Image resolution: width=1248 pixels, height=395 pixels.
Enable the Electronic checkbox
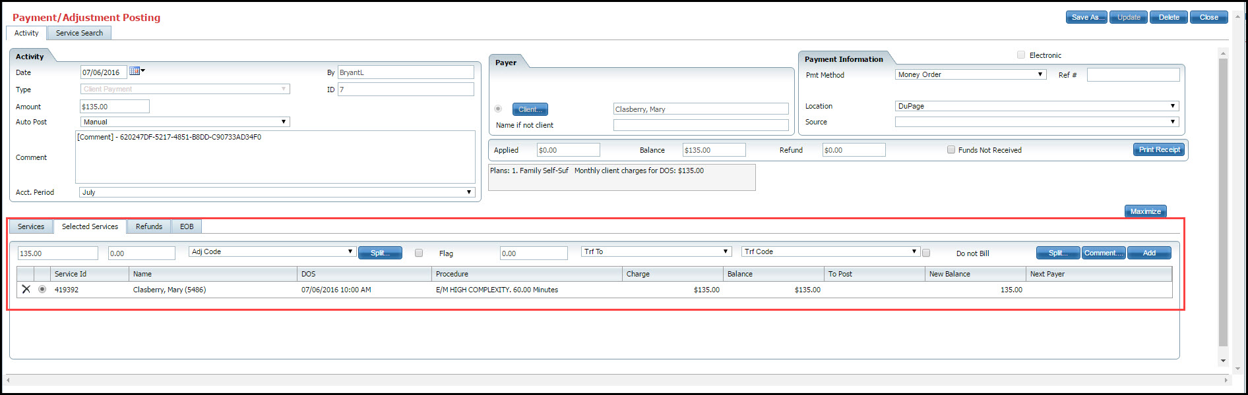[x=1021, y=55]
